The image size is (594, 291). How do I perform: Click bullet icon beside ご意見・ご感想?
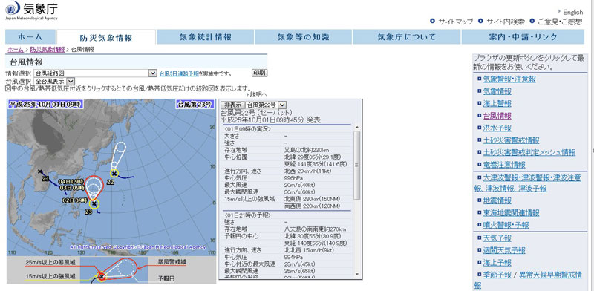[x=532, y=21]
